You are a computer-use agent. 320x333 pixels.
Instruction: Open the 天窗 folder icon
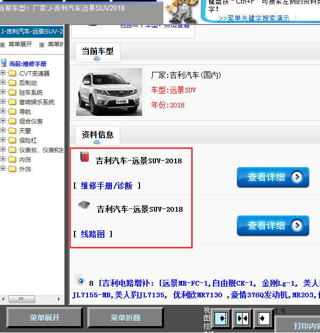click(12, 131)
